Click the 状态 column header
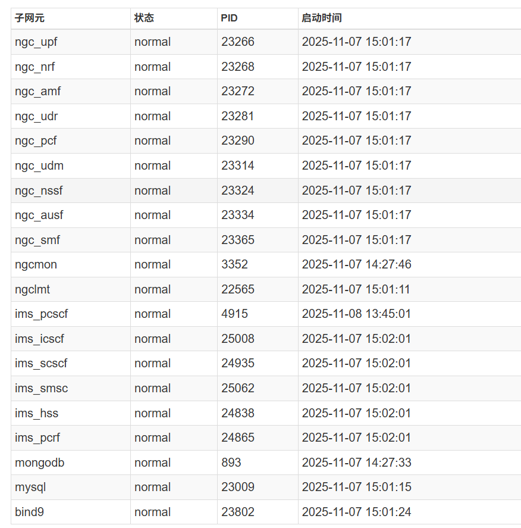Image resolution: width=521 pixels, height=528 pixels. click(x=144, y=18)
